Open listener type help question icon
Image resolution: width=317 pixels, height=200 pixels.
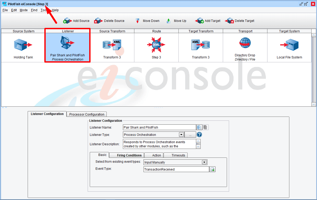(199, 135)
